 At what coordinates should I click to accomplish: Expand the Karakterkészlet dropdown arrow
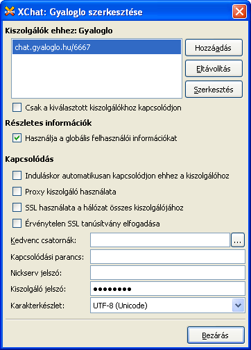(x=238, y=306)
